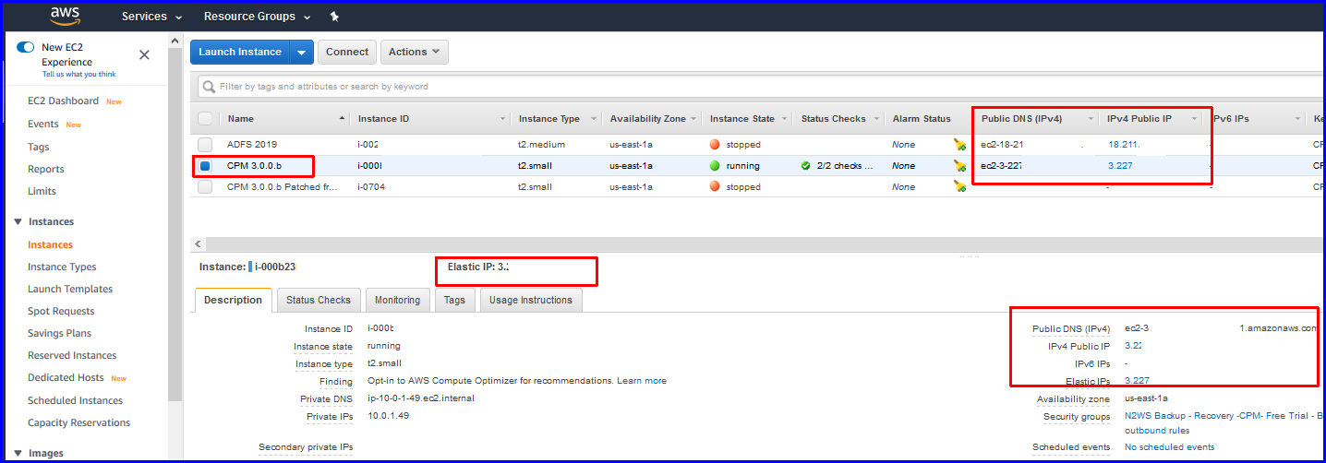Screen dimensions: 1326x463
Task: Click alarm icon in CPM 3.0.0.b Patched row
Action: [x=960, y=186]
